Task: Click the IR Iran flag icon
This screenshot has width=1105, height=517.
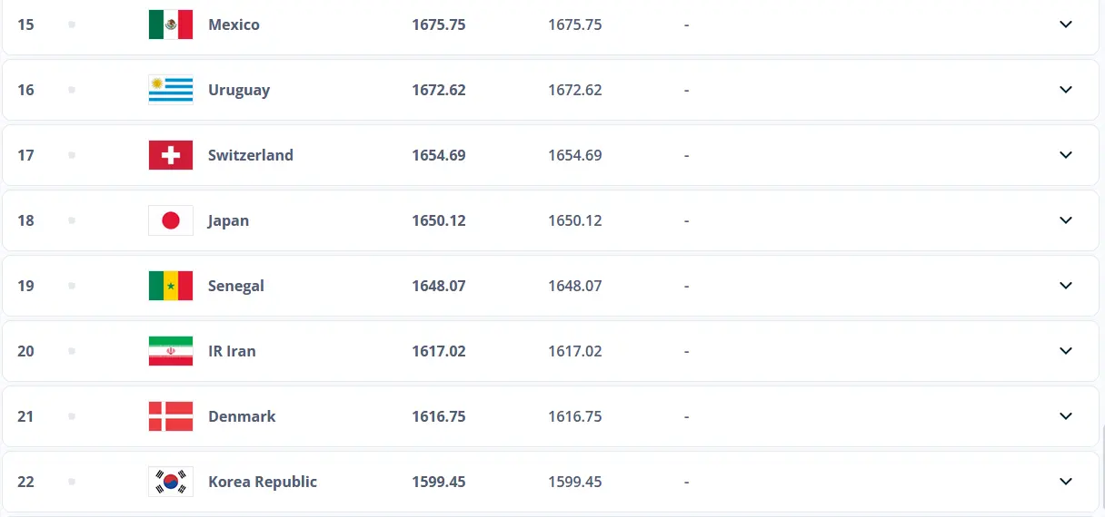Action: point(171,351)
